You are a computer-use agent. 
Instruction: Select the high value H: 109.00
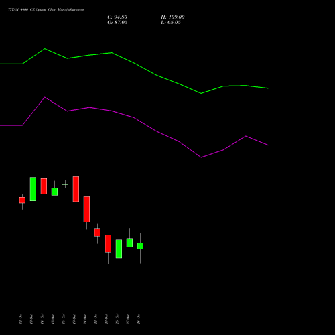point(173,17)
